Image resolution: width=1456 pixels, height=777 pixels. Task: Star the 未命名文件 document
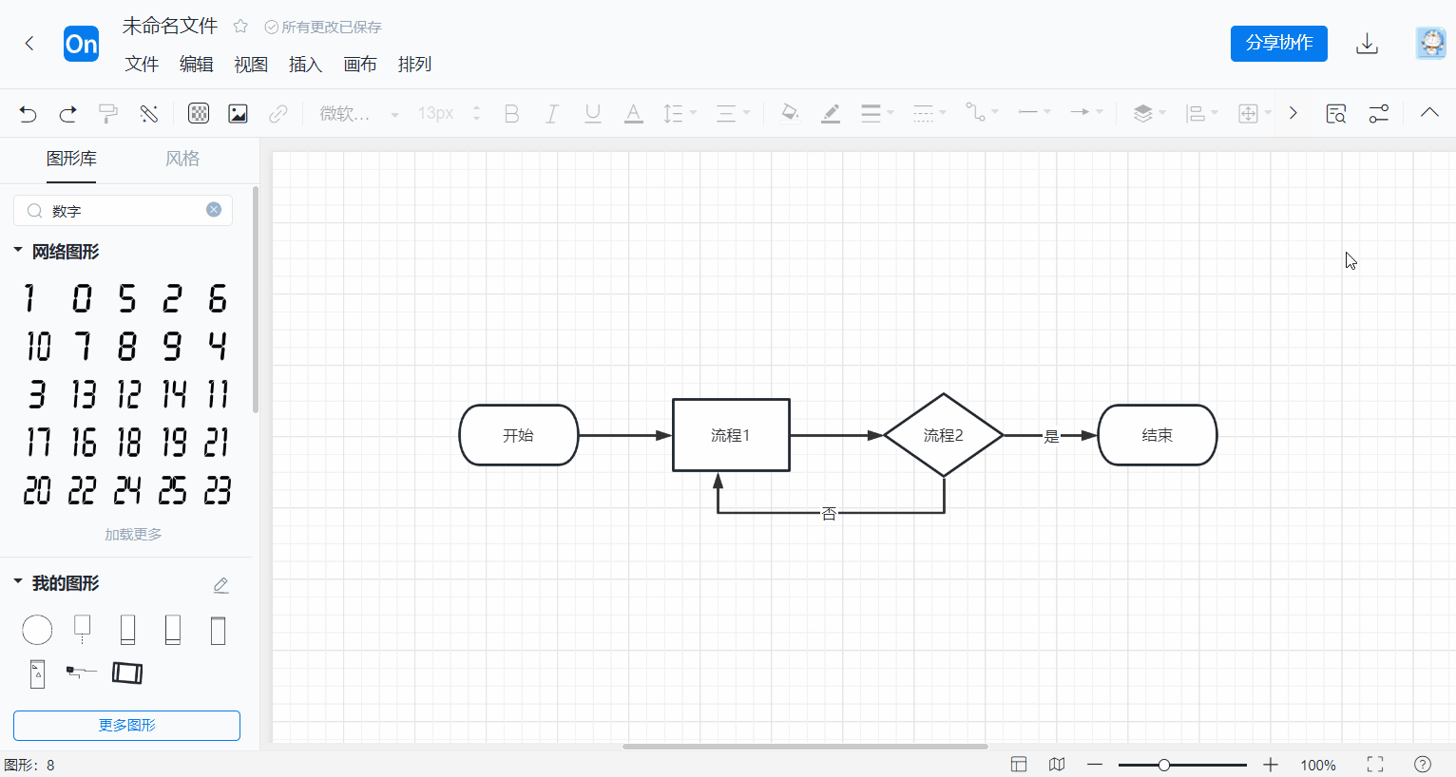(x=240, y=27)
